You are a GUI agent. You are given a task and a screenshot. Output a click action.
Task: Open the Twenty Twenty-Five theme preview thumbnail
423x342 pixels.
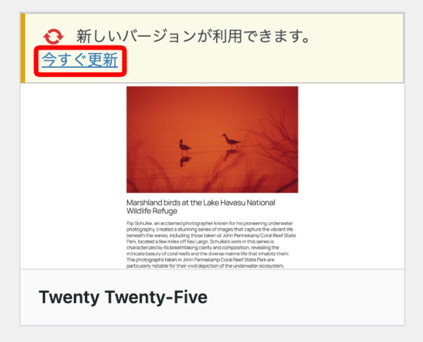coord(212,176)
